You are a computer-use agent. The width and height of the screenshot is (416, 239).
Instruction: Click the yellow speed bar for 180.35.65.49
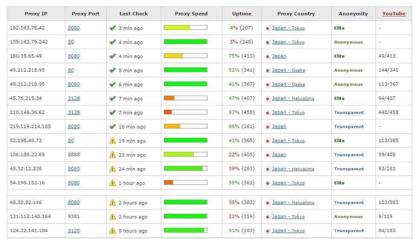pyautogui.click(x=186, y=56)
